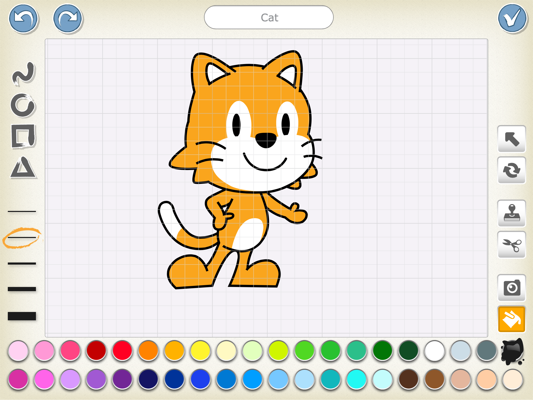533x400 pixels.
Task: Pick the dark purple color swatch
Action: click(122, 379)
